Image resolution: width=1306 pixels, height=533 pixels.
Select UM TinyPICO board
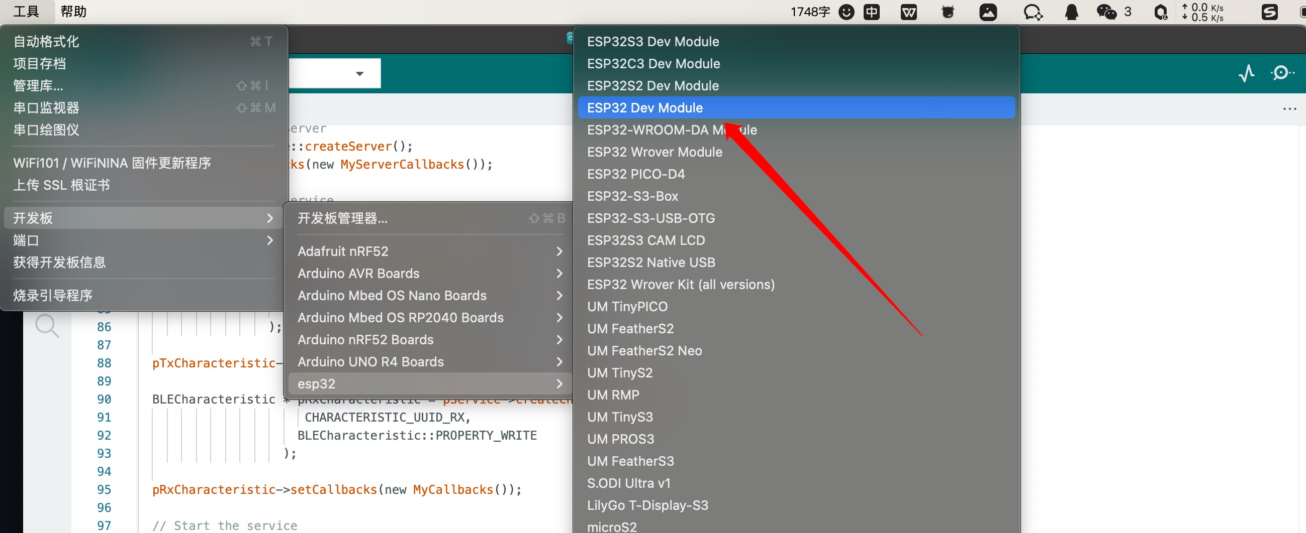[796, 306]
